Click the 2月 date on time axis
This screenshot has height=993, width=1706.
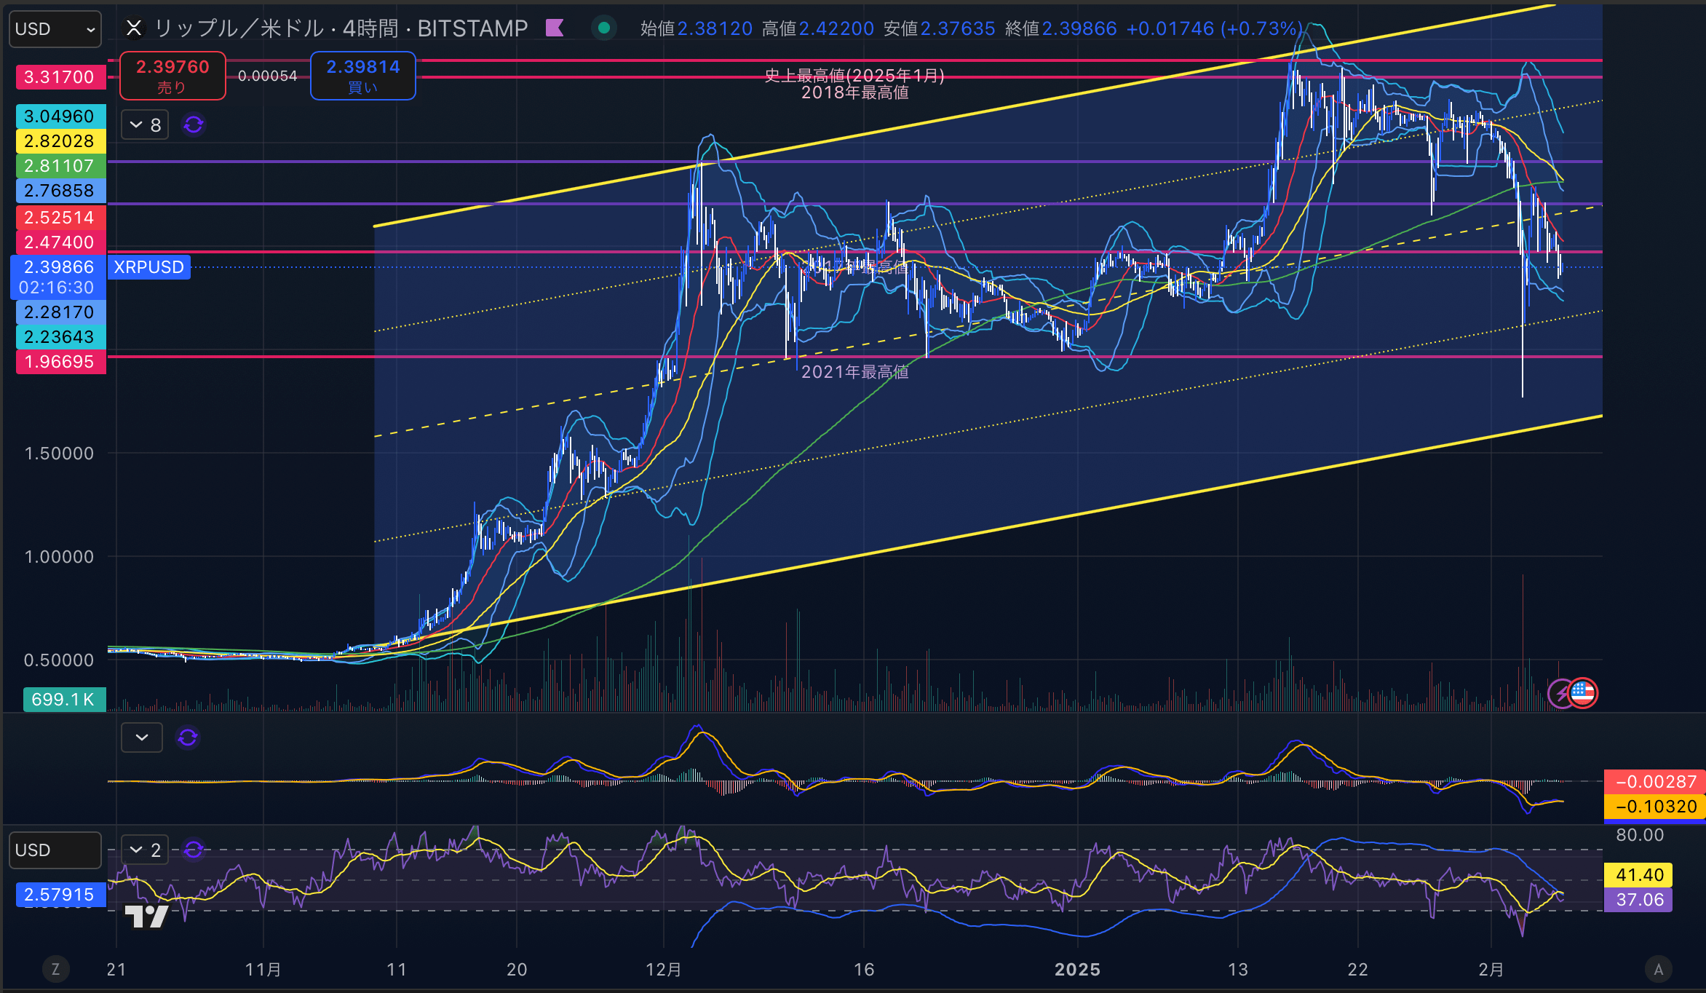[x=1491, y=969]
